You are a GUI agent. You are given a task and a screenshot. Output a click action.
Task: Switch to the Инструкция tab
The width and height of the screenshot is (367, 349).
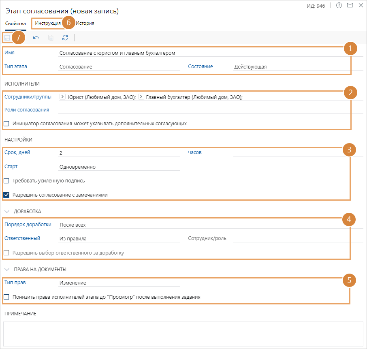[48, 23]
